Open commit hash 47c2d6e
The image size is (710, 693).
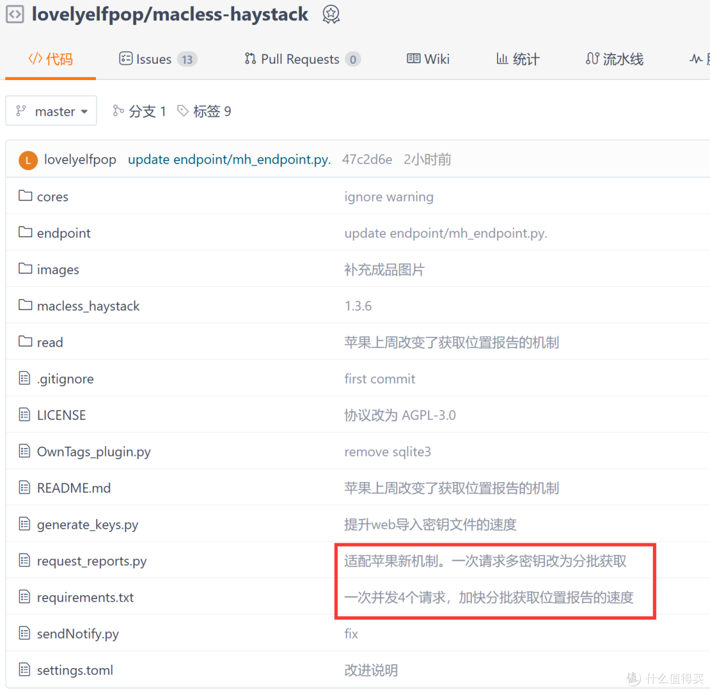(367, 160)
